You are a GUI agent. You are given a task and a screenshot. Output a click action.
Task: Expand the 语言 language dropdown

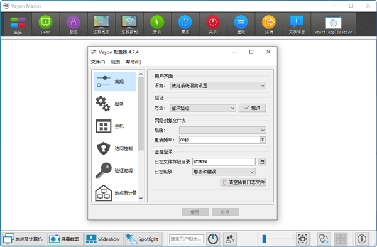[218, 85]
